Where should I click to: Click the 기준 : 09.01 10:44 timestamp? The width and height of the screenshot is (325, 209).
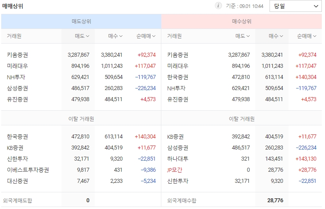point(245,6)
